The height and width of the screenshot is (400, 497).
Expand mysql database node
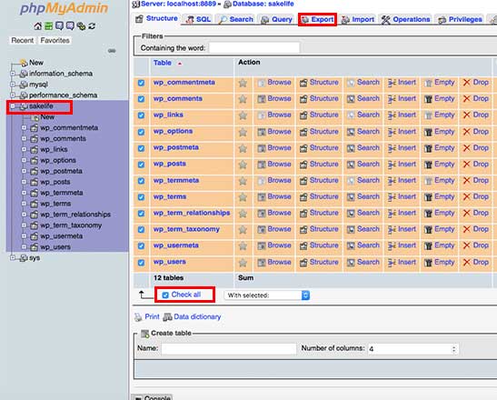pos(13,85)
